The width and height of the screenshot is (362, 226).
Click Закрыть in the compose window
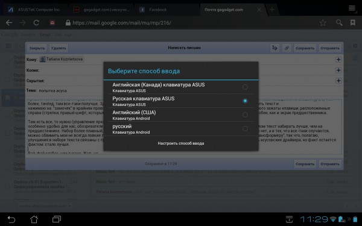click(x=37, y=48)
